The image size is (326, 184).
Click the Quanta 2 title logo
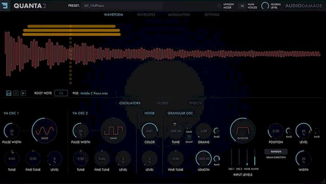click(x=30, y=6)
